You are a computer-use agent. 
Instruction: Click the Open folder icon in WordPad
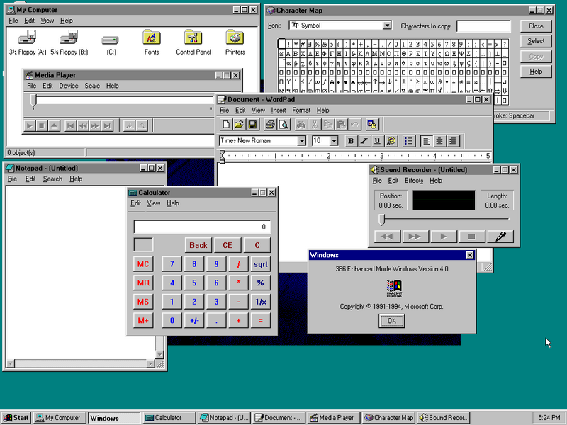[x=239, y=125]
